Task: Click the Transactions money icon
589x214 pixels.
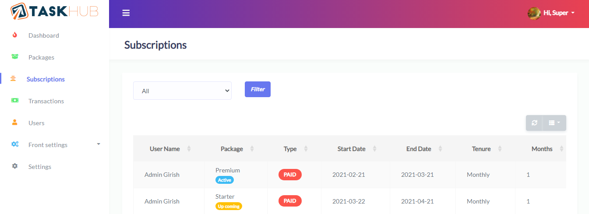Action: [15, 101]
